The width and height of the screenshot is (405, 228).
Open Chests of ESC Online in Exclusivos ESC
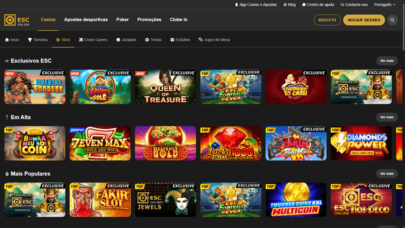coord(361,87)
